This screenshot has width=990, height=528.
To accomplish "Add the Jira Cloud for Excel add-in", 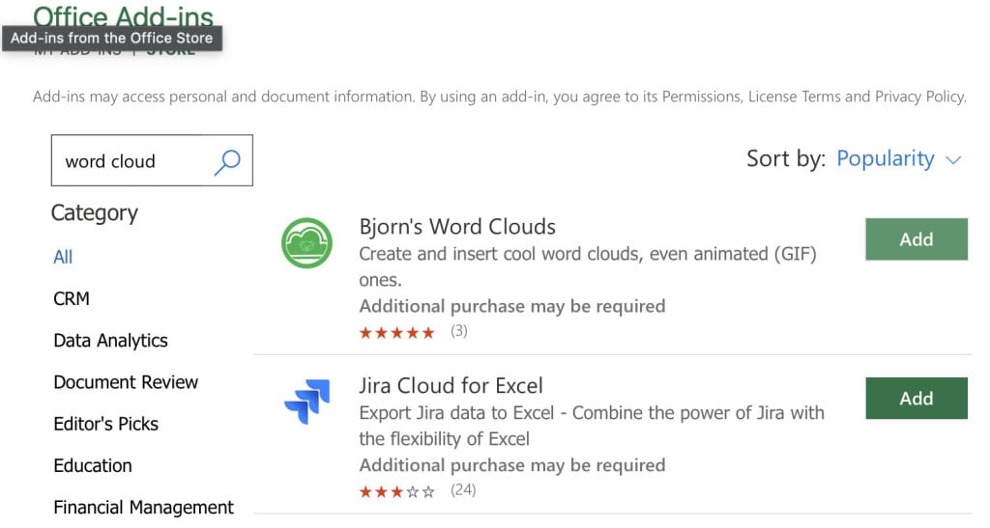I will click(x=916, y=399).
